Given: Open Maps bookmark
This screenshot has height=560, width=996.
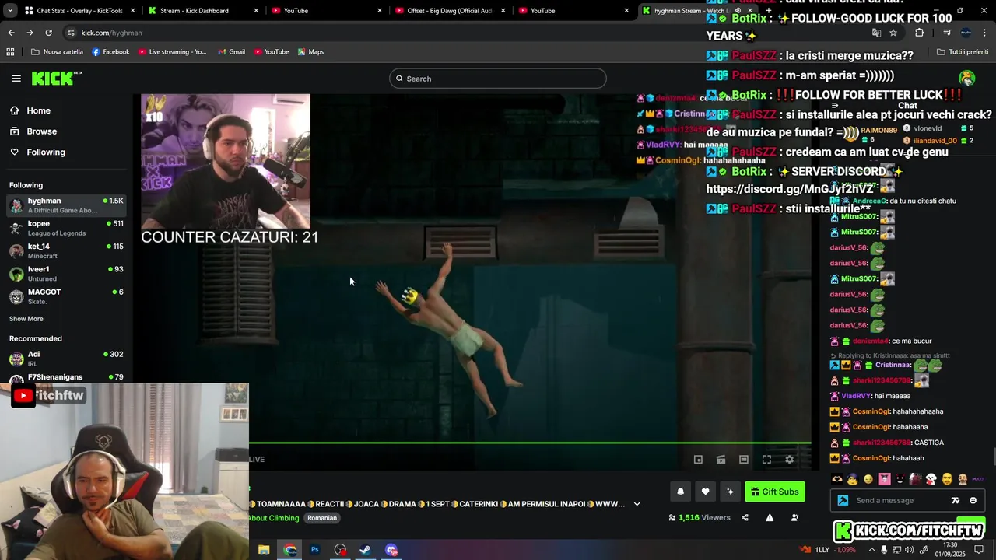Looking at the screenshot, I should click(310, 52).
